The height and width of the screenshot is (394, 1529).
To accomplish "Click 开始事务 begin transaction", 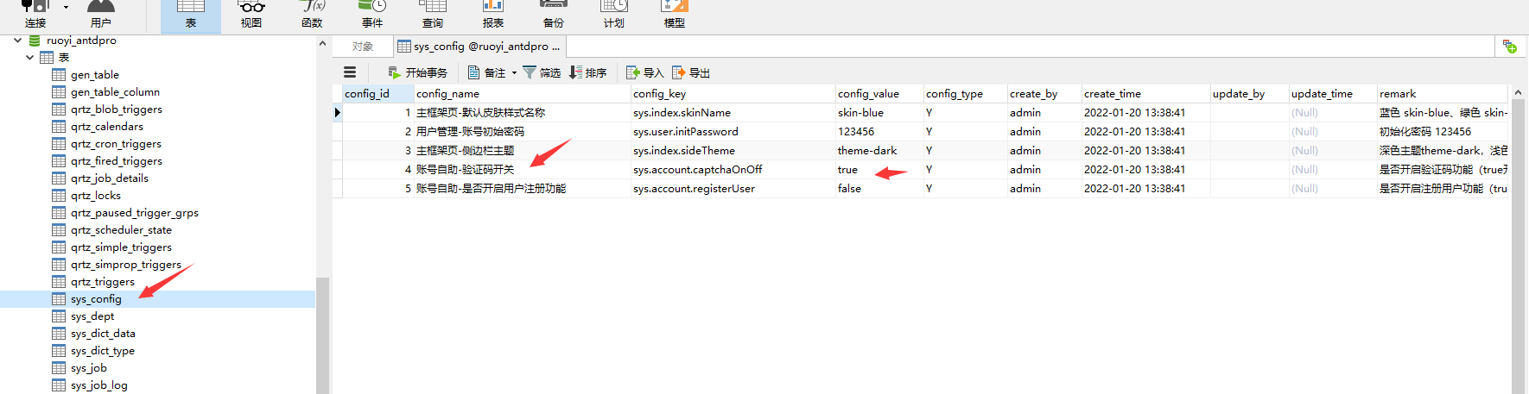I will pyautogui.click(x=417, y=72).
